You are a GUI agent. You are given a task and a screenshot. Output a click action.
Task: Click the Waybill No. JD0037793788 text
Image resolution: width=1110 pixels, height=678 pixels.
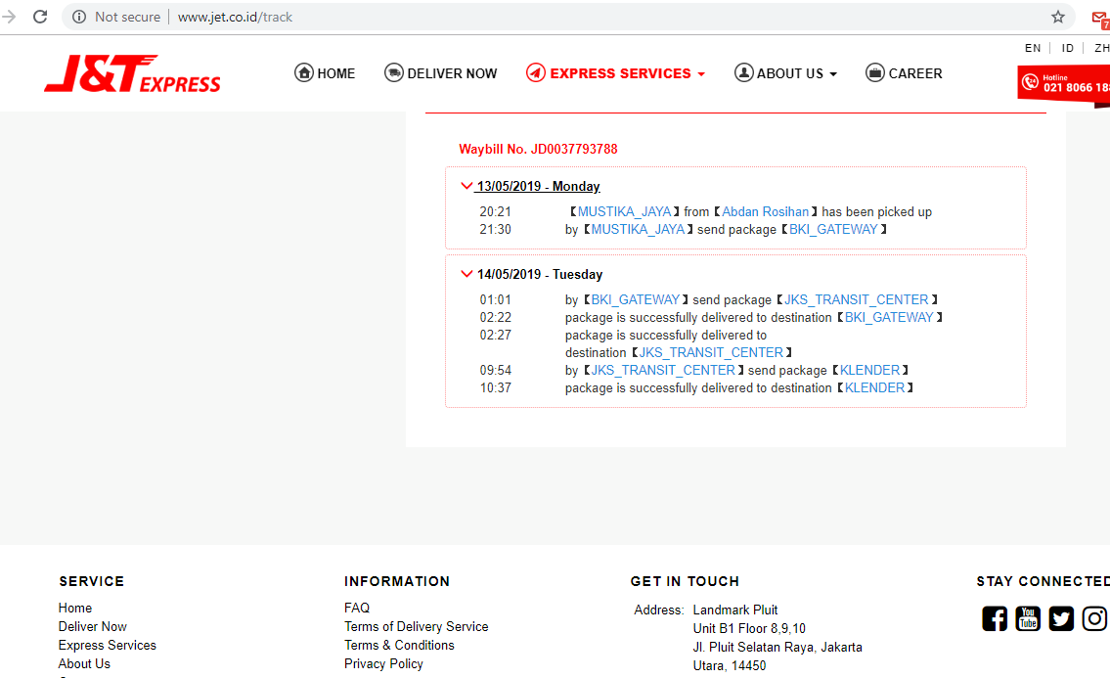coord(538,149)
